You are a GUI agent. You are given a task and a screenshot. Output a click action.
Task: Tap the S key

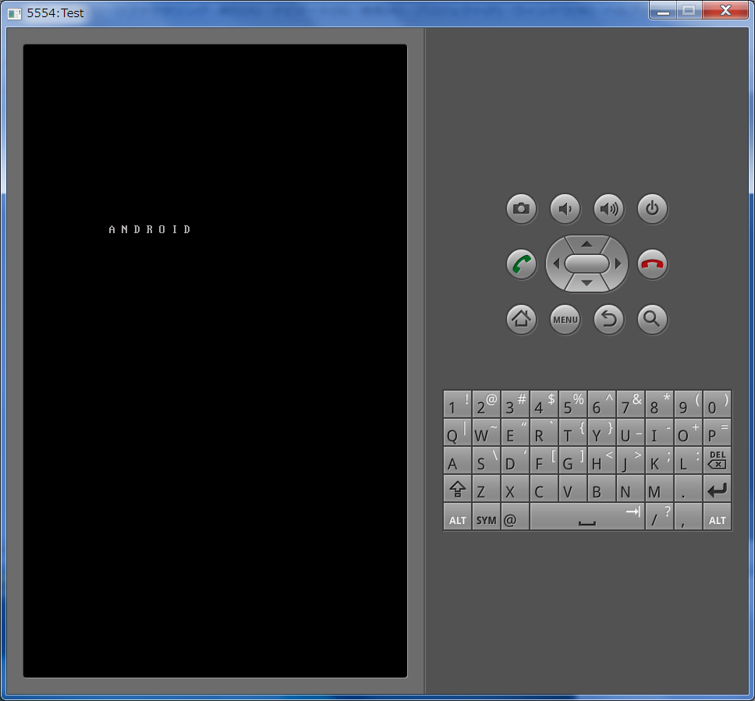486,460
